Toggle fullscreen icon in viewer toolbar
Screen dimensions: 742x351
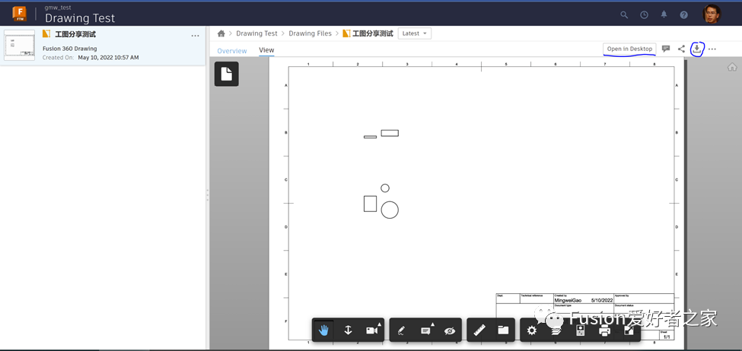(x=629, y=330)
